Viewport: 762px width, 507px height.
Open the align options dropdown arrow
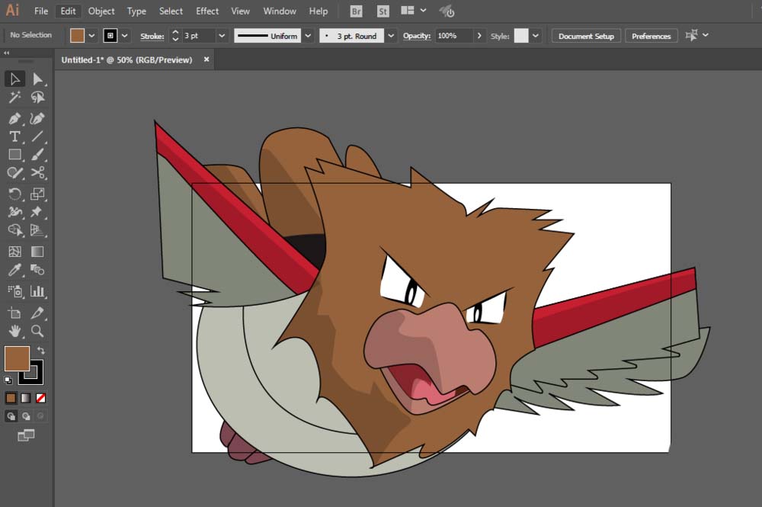pos(706,35)
